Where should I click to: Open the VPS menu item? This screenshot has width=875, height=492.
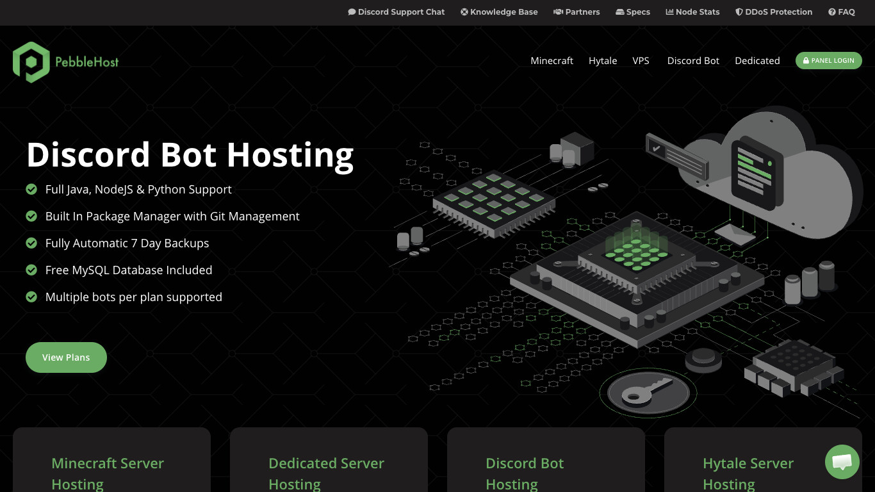tap(641, 61)
